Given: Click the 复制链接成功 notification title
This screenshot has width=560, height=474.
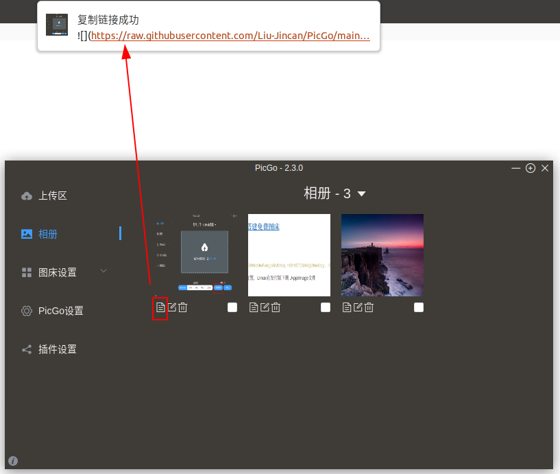Looking at the screenshot, I should [x=108, y=20].
